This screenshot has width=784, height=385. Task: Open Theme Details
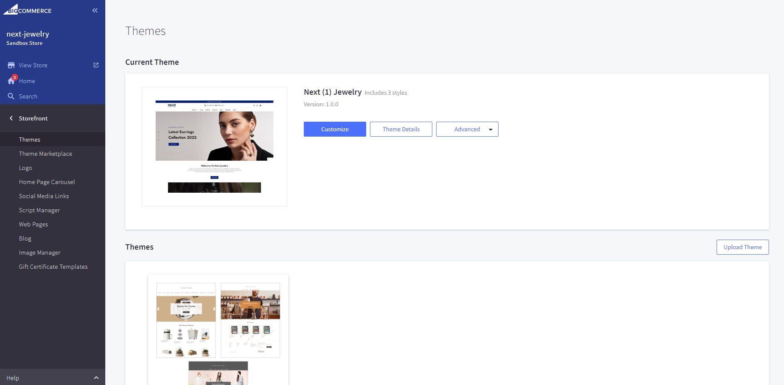click(x=401, y=129)
